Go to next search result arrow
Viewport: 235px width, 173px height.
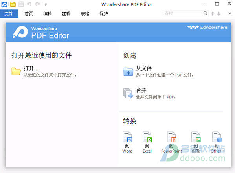[x=219, y=14]
